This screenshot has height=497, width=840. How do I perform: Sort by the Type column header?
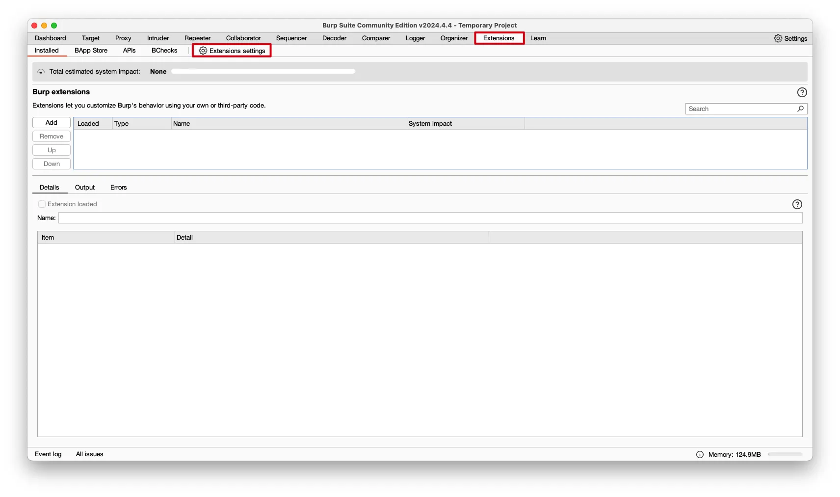click(x=142, y=124)
